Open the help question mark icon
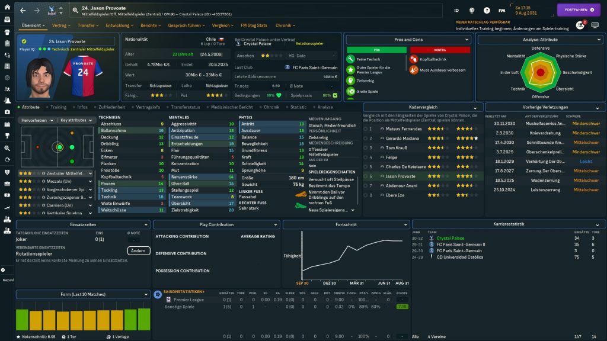Image resolution: width=607 pixels, height=341 pixels. pos(487,10)
